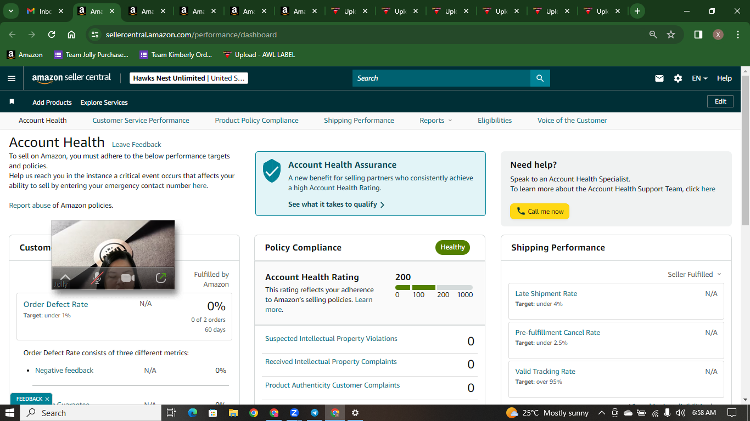Open Received Intellectual Property Complaints

[331, 362]
